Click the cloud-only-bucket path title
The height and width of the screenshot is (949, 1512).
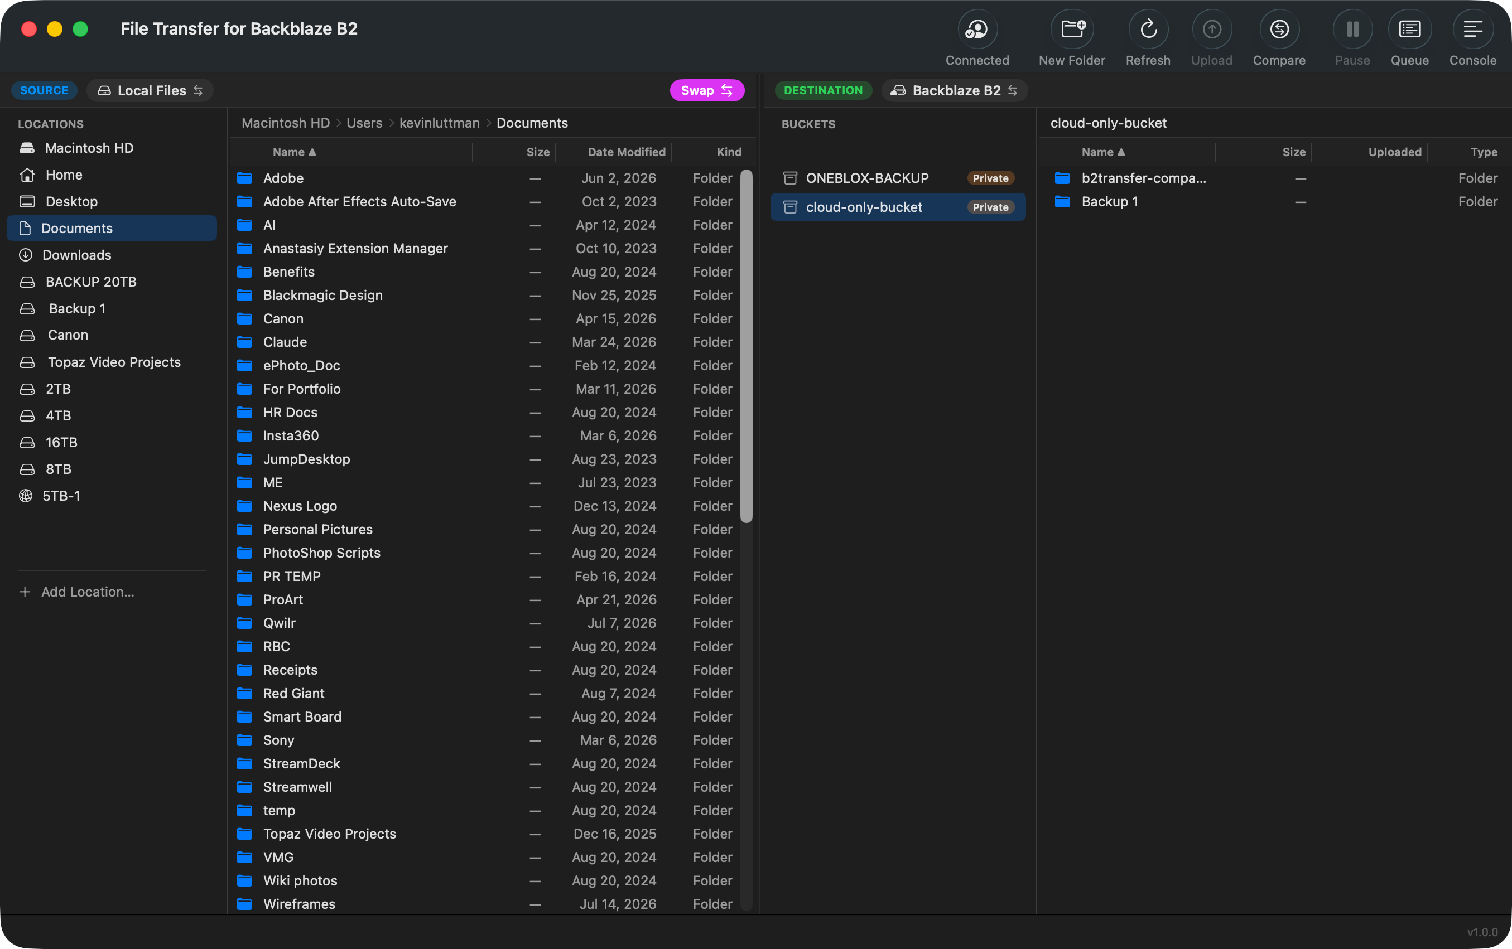pyautogui.click(x=1108, y=123)
